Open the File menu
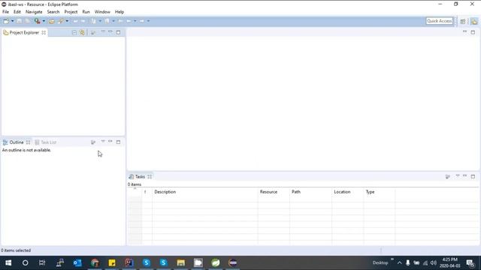The height and width of the screenshot is (270, 481). click(x=5, y=12)
